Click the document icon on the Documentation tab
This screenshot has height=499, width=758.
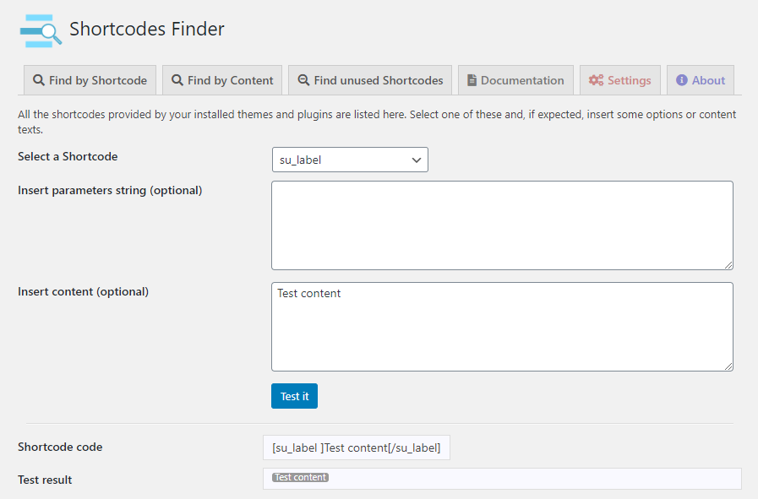pyautogui.click(x=472, y=80)
